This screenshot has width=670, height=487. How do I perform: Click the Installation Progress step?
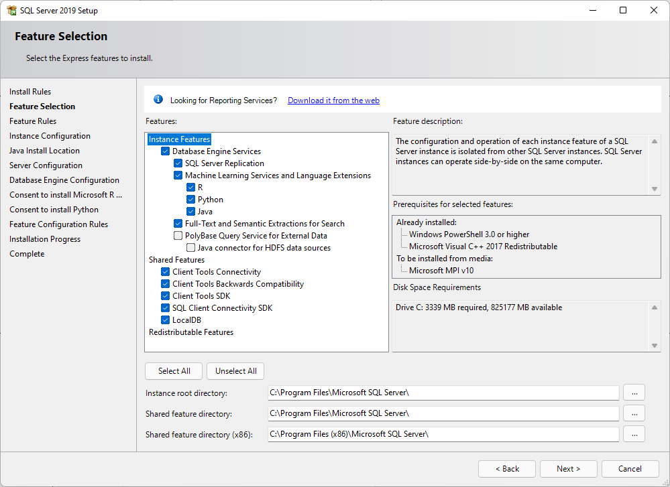coord(45,239)
